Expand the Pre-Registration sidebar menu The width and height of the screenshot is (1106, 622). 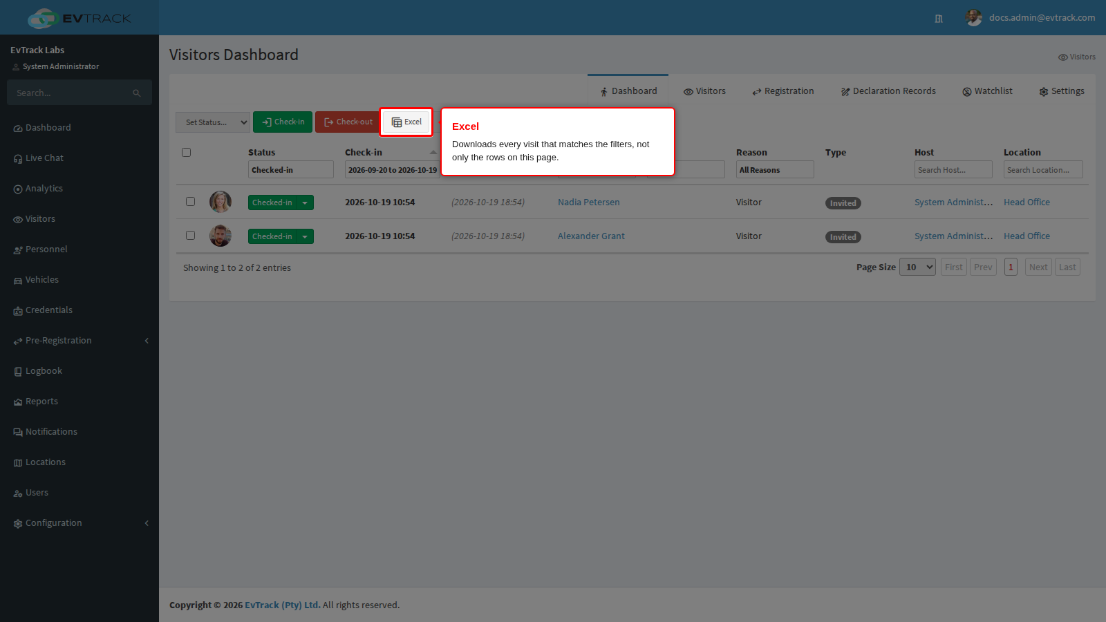tap(79, 341)
